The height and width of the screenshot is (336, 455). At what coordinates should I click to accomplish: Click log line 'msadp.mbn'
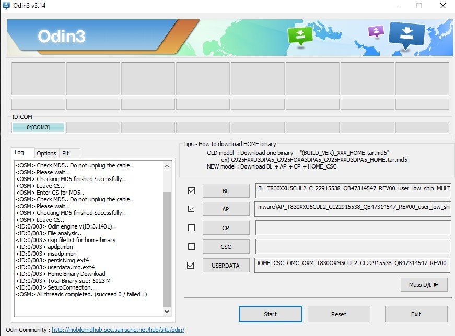46,254
